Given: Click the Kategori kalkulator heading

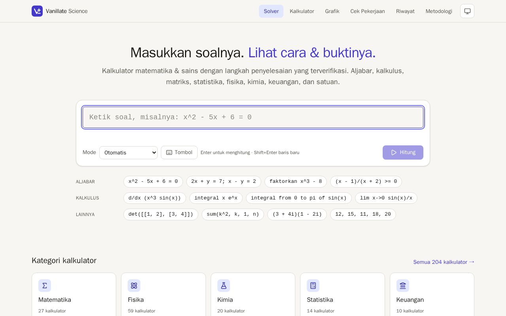Looking at the screenshot, I should pyautogui.click(x=64, y=261).
